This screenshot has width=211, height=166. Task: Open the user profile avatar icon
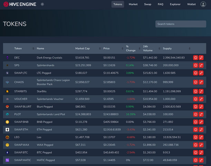click(x=203, y=4)
